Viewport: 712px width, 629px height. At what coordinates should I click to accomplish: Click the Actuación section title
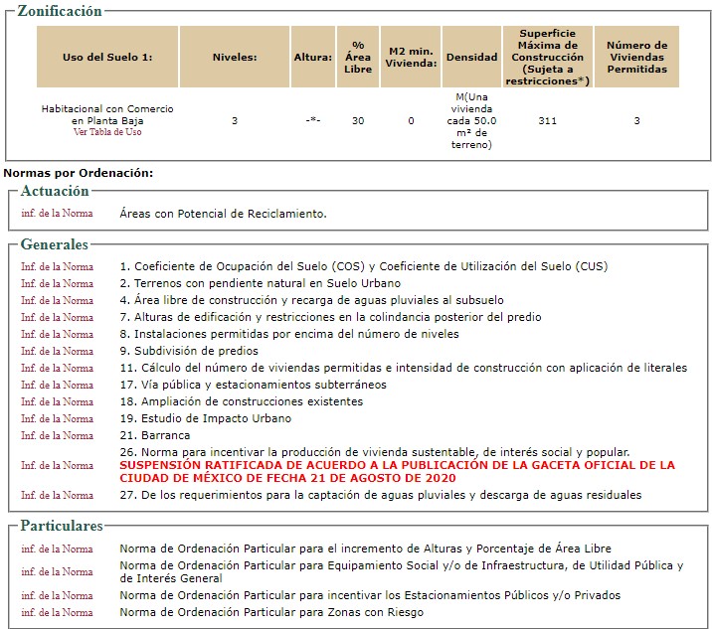[x=55, y=191]
